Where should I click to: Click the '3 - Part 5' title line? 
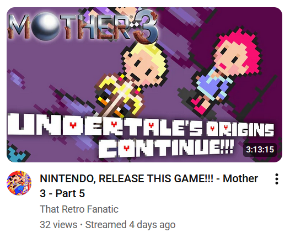[62, 193]
